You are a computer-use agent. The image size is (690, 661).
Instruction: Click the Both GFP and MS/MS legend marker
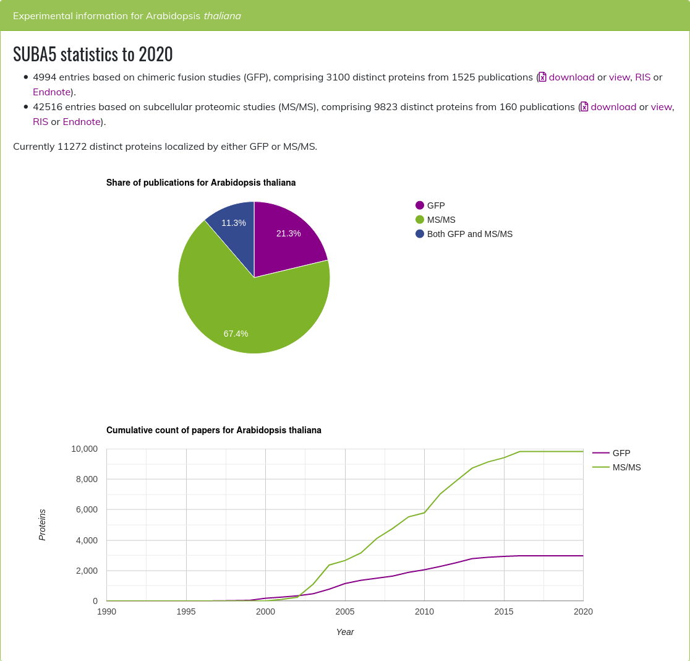click(x=420, y=234)
